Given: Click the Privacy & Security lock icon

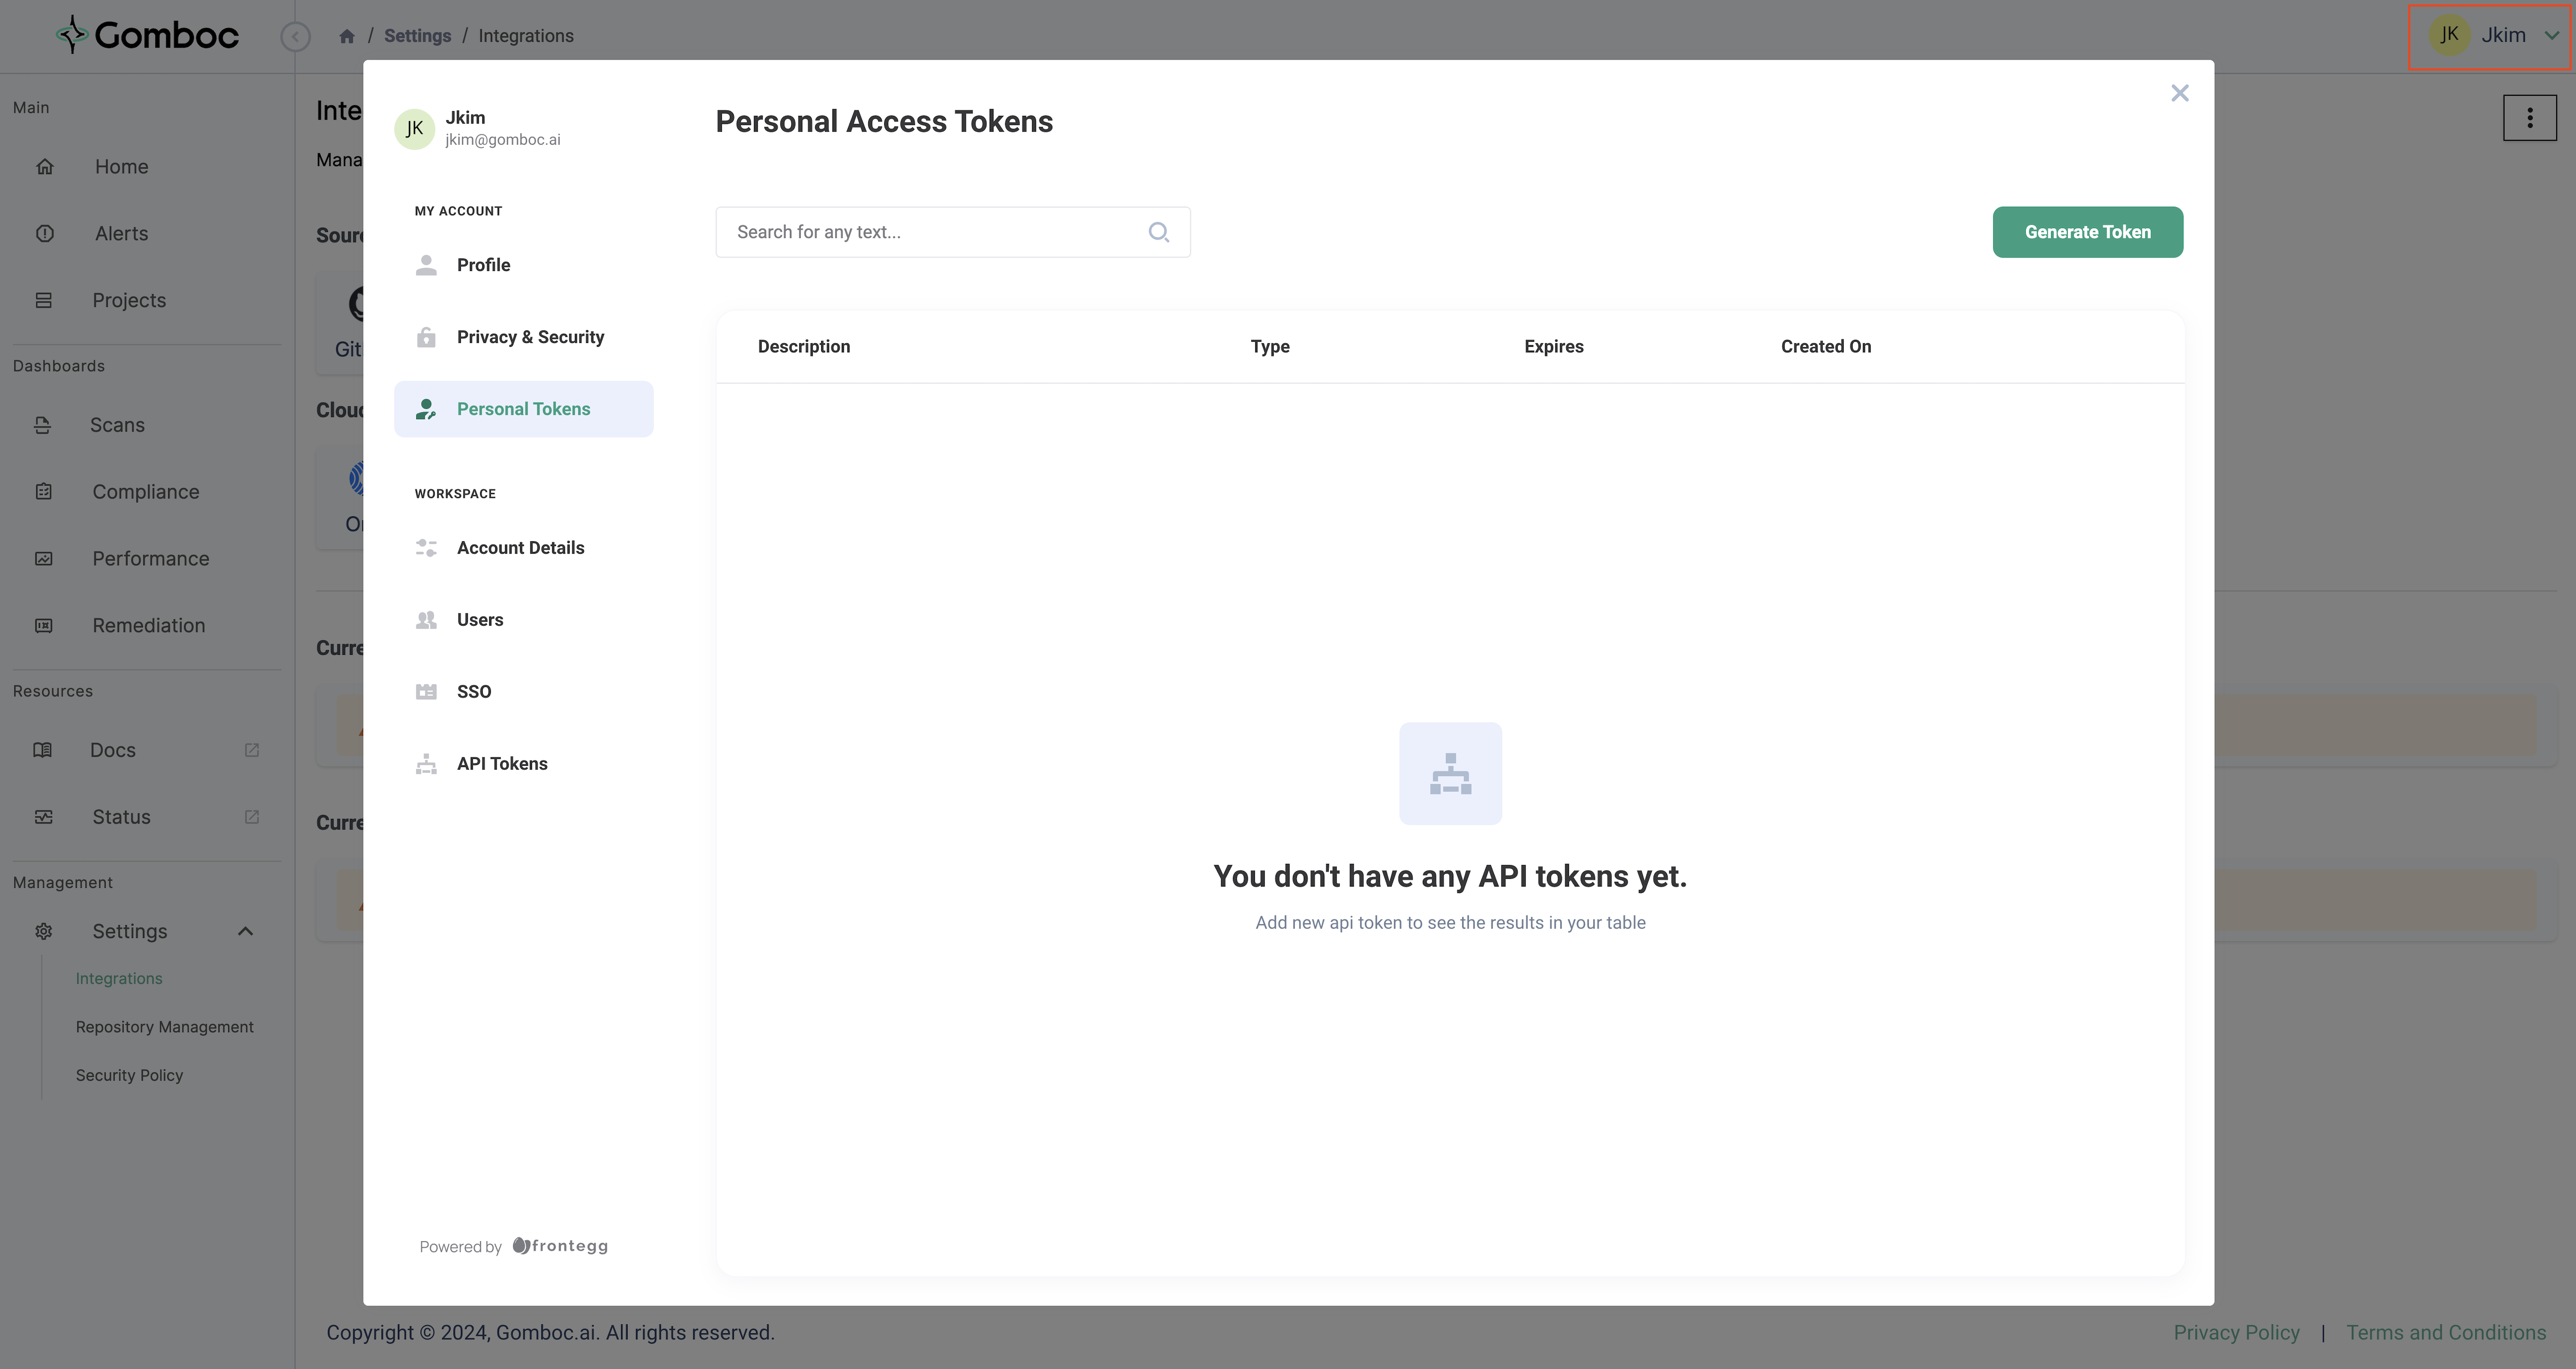Looking at the screenshot, I should [426, 337].
